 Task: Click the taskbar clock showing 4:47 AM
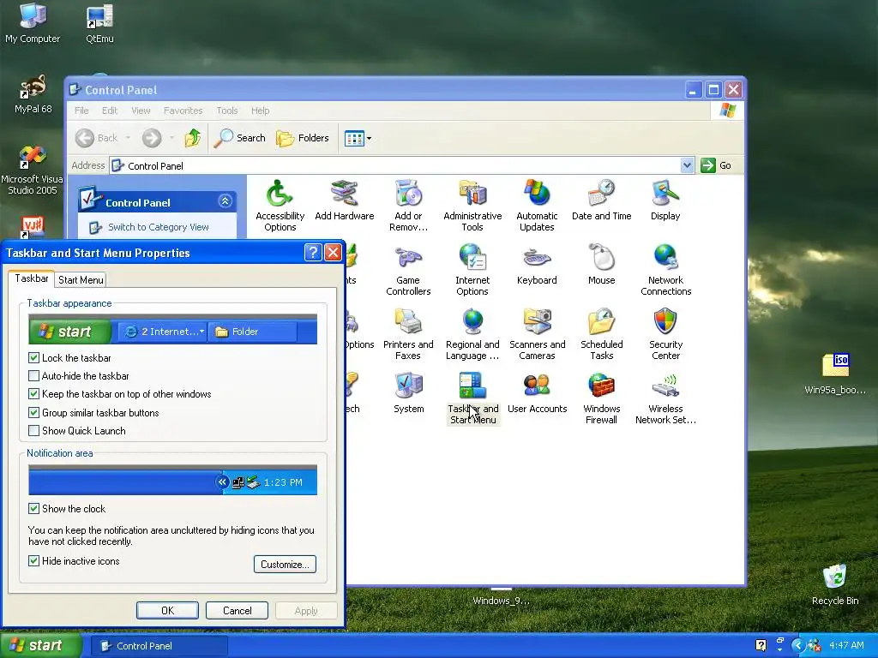(x=846, y=645)
